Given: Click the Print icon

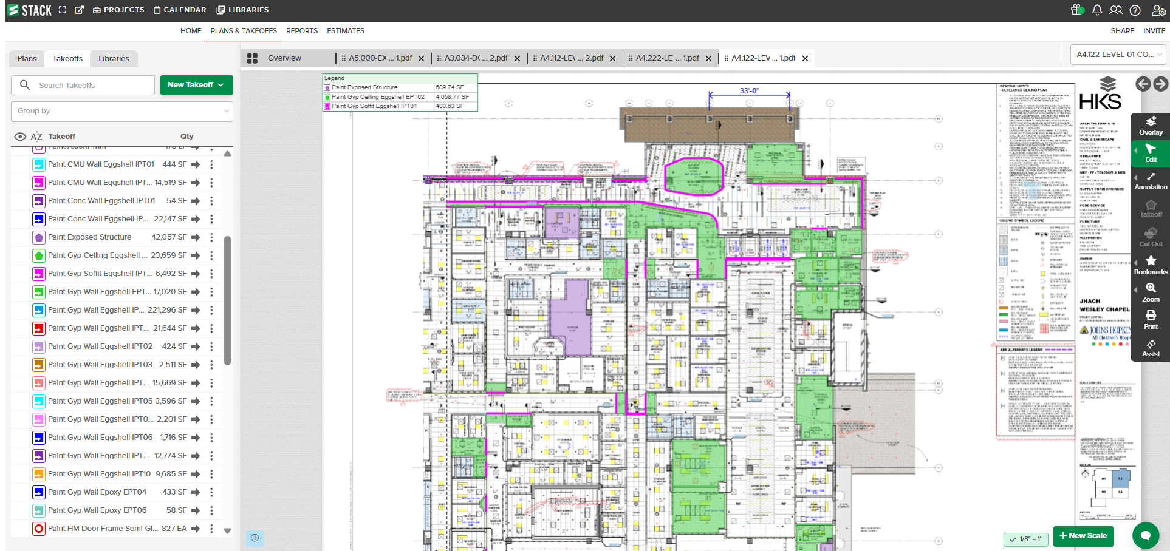Looking at the screenshot, I should click(x=1151, y=320).
